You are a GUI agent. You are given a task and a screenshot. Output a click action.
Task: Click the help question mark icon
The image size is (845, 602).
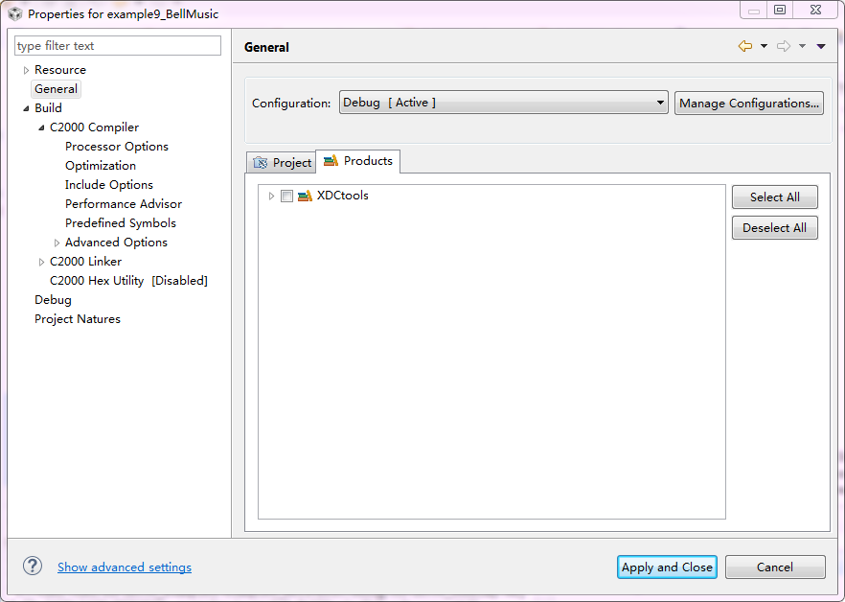pyautogui.click(x=32, y=567)
